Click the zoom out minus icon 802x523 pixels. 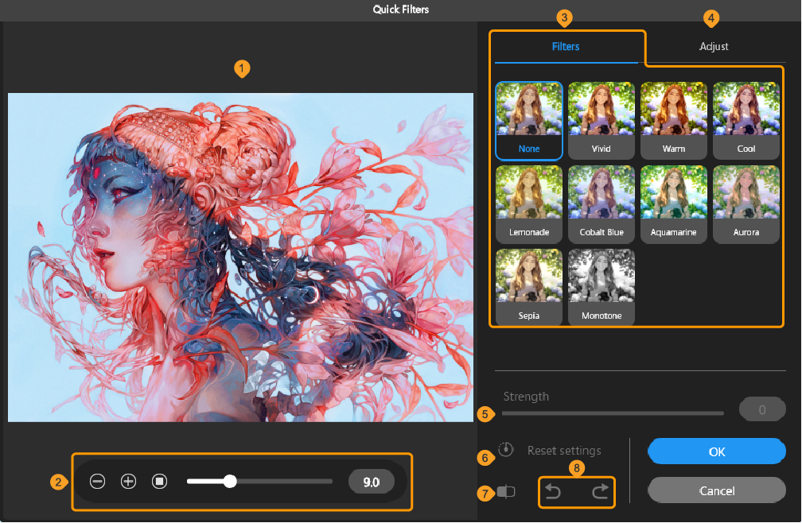pyautogui.click(x=97, y=481)
